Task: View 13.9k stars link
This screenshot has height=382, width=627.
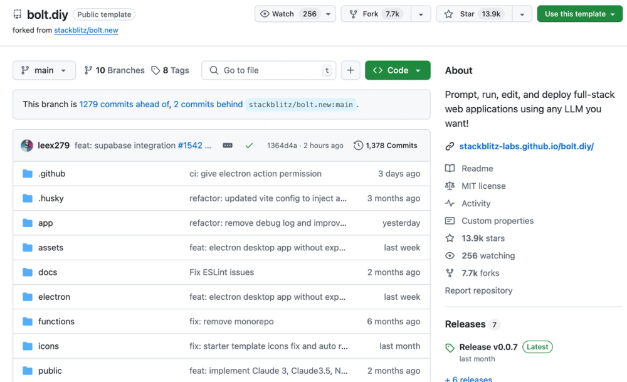Action: (x=483, y=238)
